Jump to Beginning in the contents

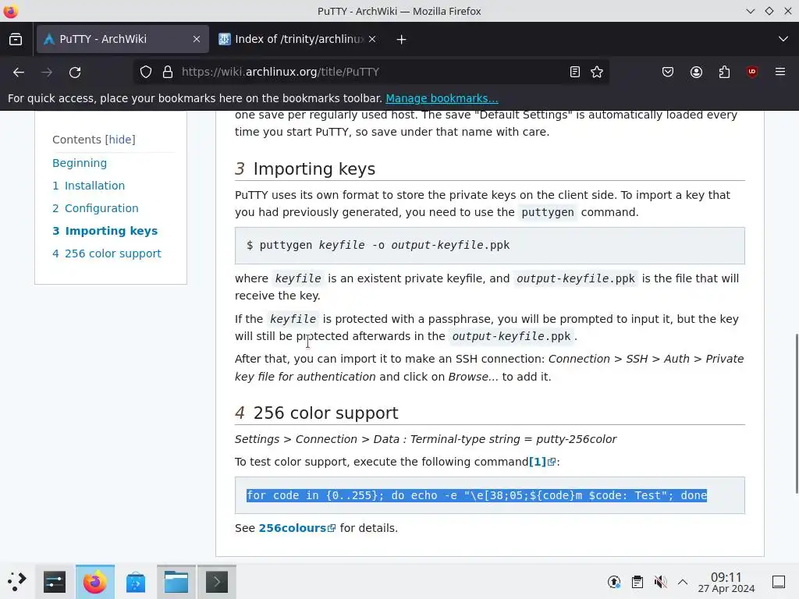click(x=80, y=163)
